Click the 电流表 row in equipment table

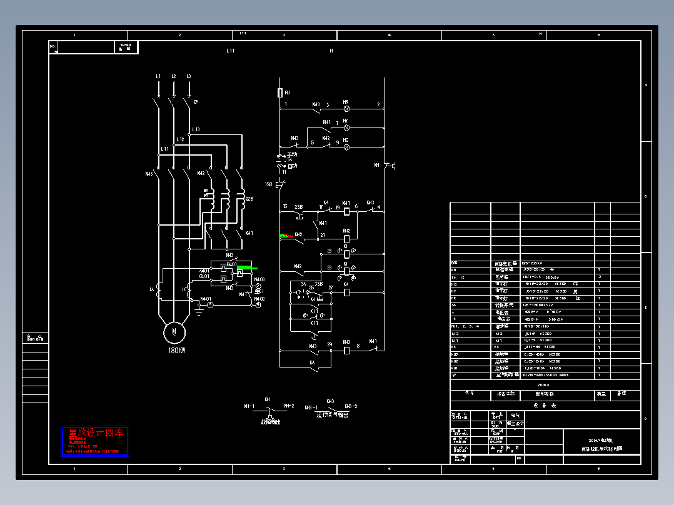tap(545, 319)
